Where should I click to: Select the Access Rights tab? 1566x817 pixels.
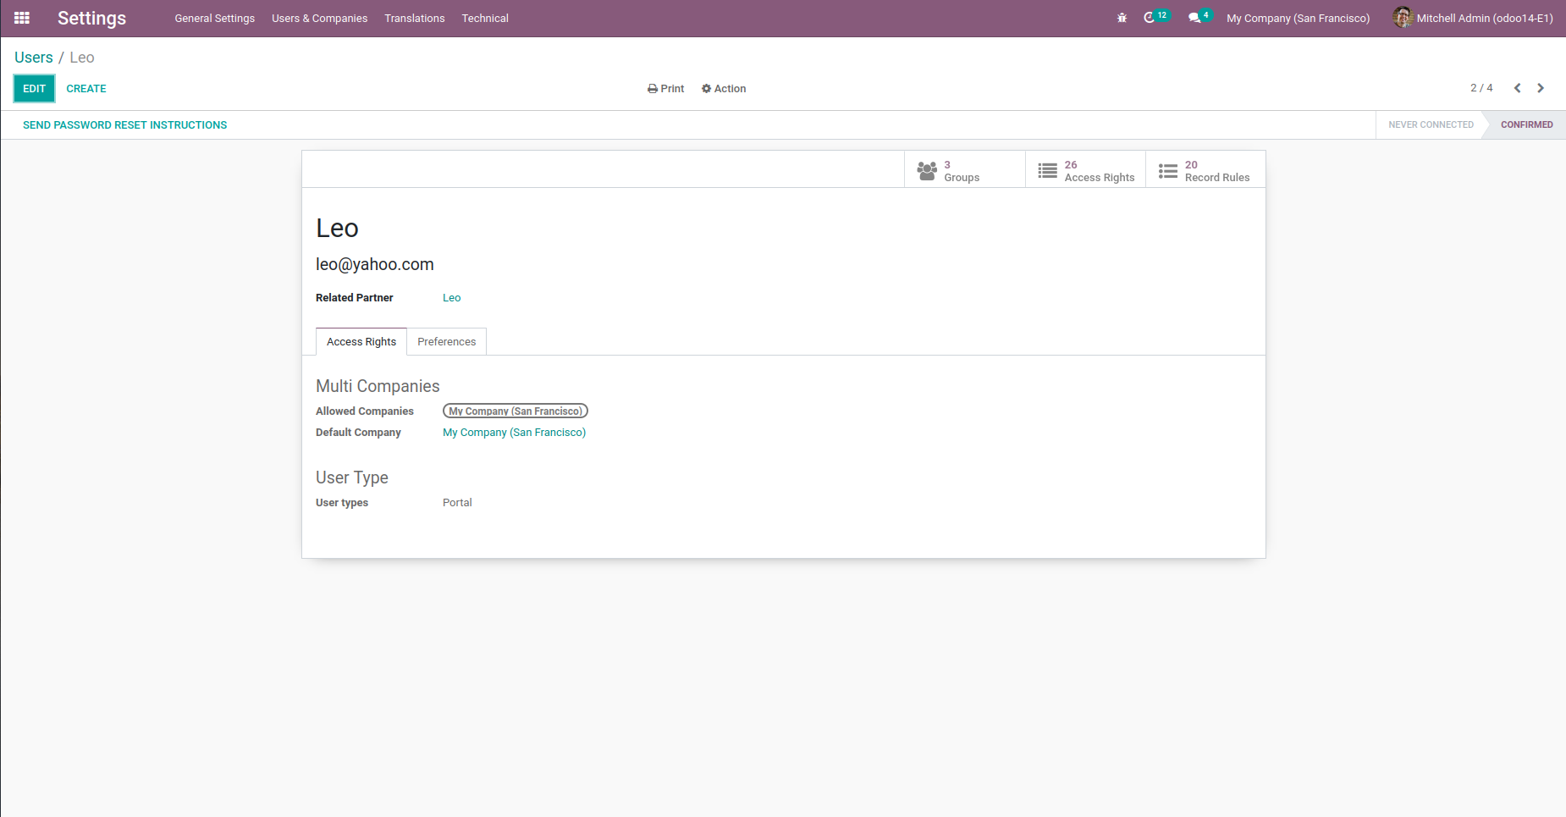click(361, 341)
